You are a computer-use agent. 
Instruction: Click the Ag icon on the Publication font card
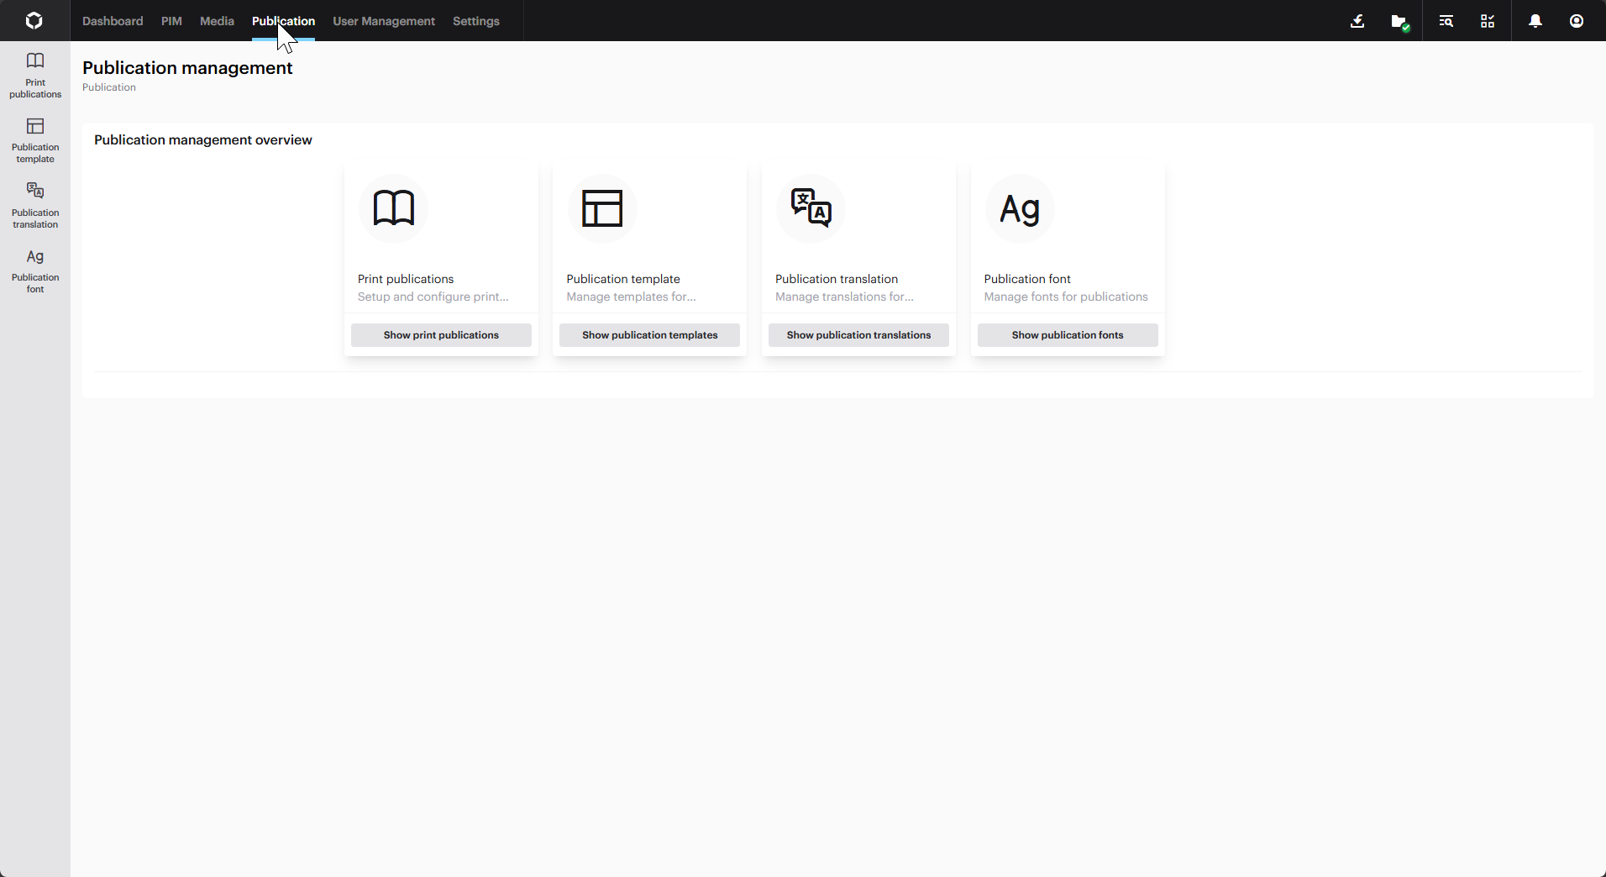pyautogui.click(x=1020, y=208)
